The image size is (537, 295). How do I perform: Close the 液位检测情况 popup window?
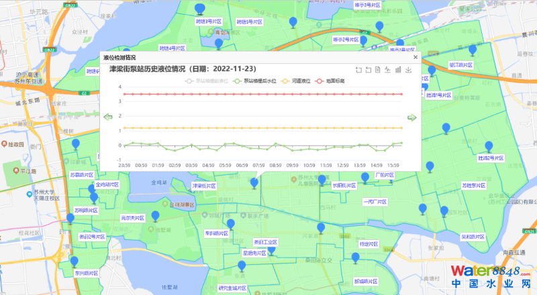pyautogui.click(x=416, y=57)
